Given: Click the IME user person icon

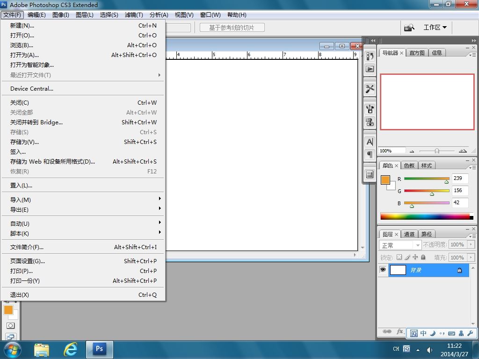Looking at the screenshot, I should tap(461, 333).
